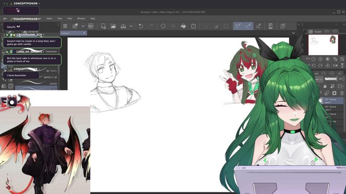Image resolution: width=346 pixels, height=194 pixels.
Task: Delete the selected layer with trash icon
Action: click(x=342, y=93)
